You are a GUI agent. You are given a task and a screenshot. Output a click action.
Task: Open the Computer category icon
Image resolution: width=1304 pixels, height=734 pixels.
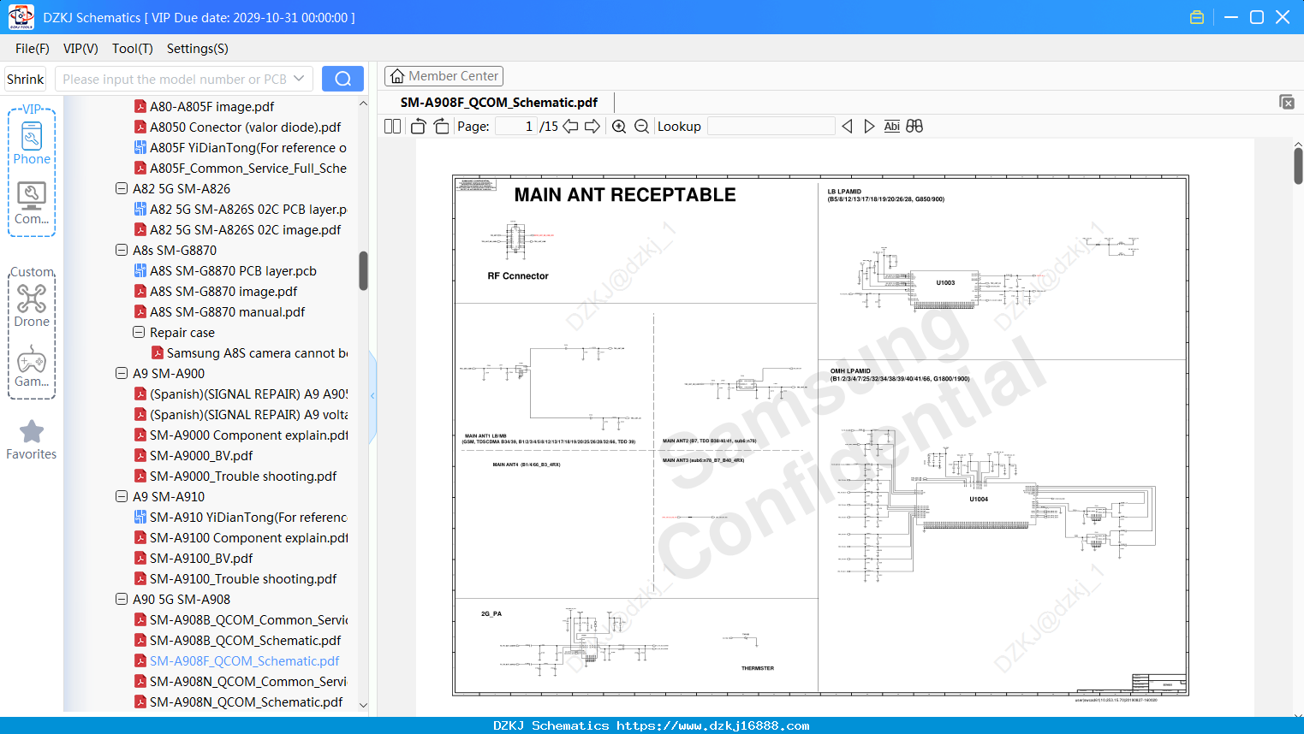[32, 203]
